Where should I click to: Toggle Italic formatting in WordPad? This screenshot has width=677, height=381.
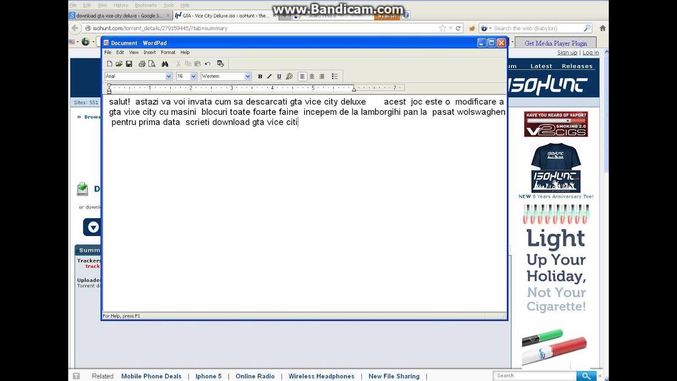269,77
